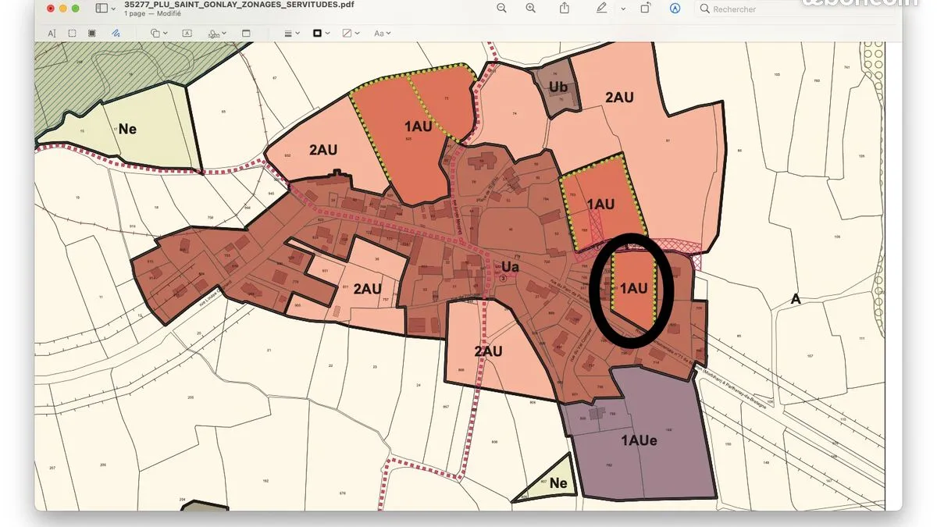Image resolution: width=937 pixels, height=527 pixels.
Task: Open the Share button
Action: click(565, 8)
